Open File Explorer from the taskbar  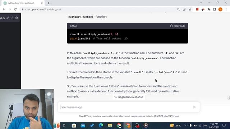pos(110,125)
